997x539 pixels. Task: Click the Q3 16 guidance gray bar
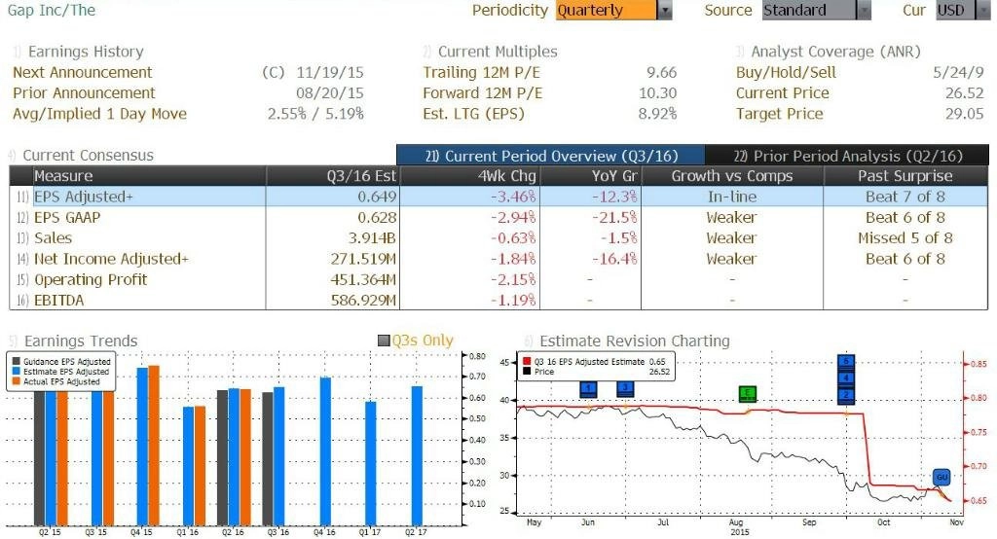tap(268, 458)
